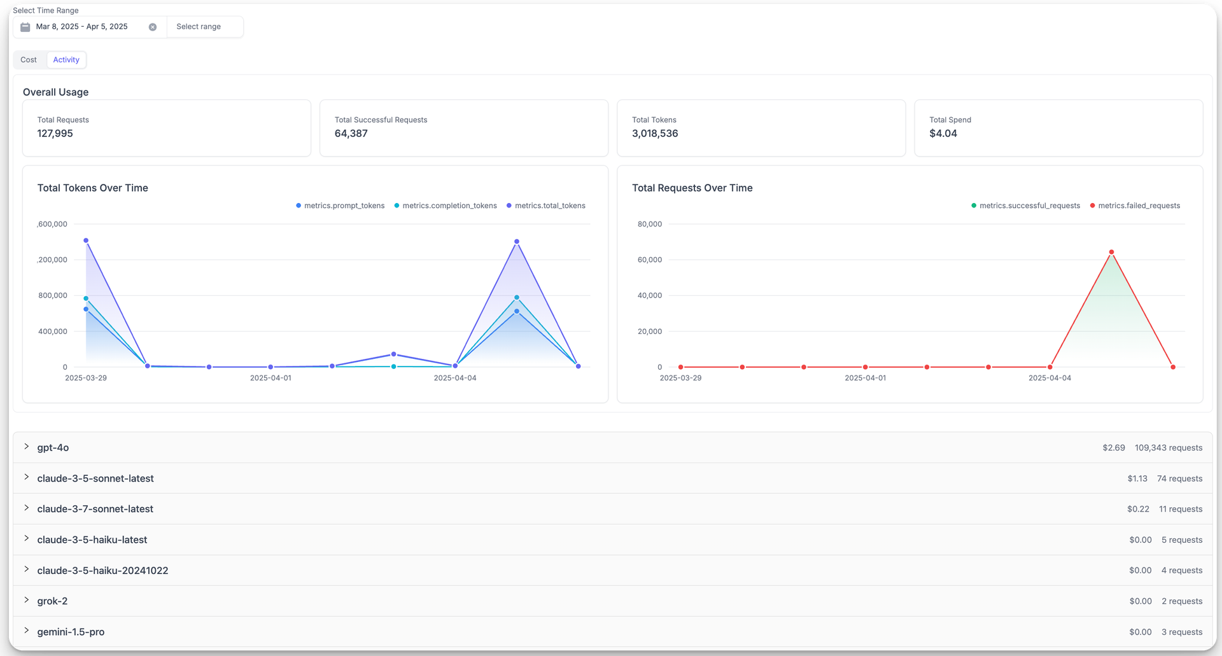
Task: Click the chevron beside claude-3-5-haiku-20241022
Action: (27, 569)
